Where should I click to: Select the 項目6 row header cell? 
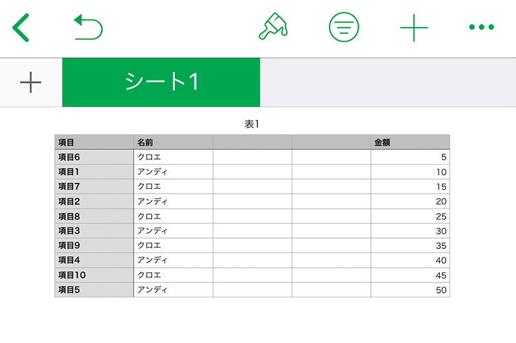pyautogui.click(x=94, y=157)
